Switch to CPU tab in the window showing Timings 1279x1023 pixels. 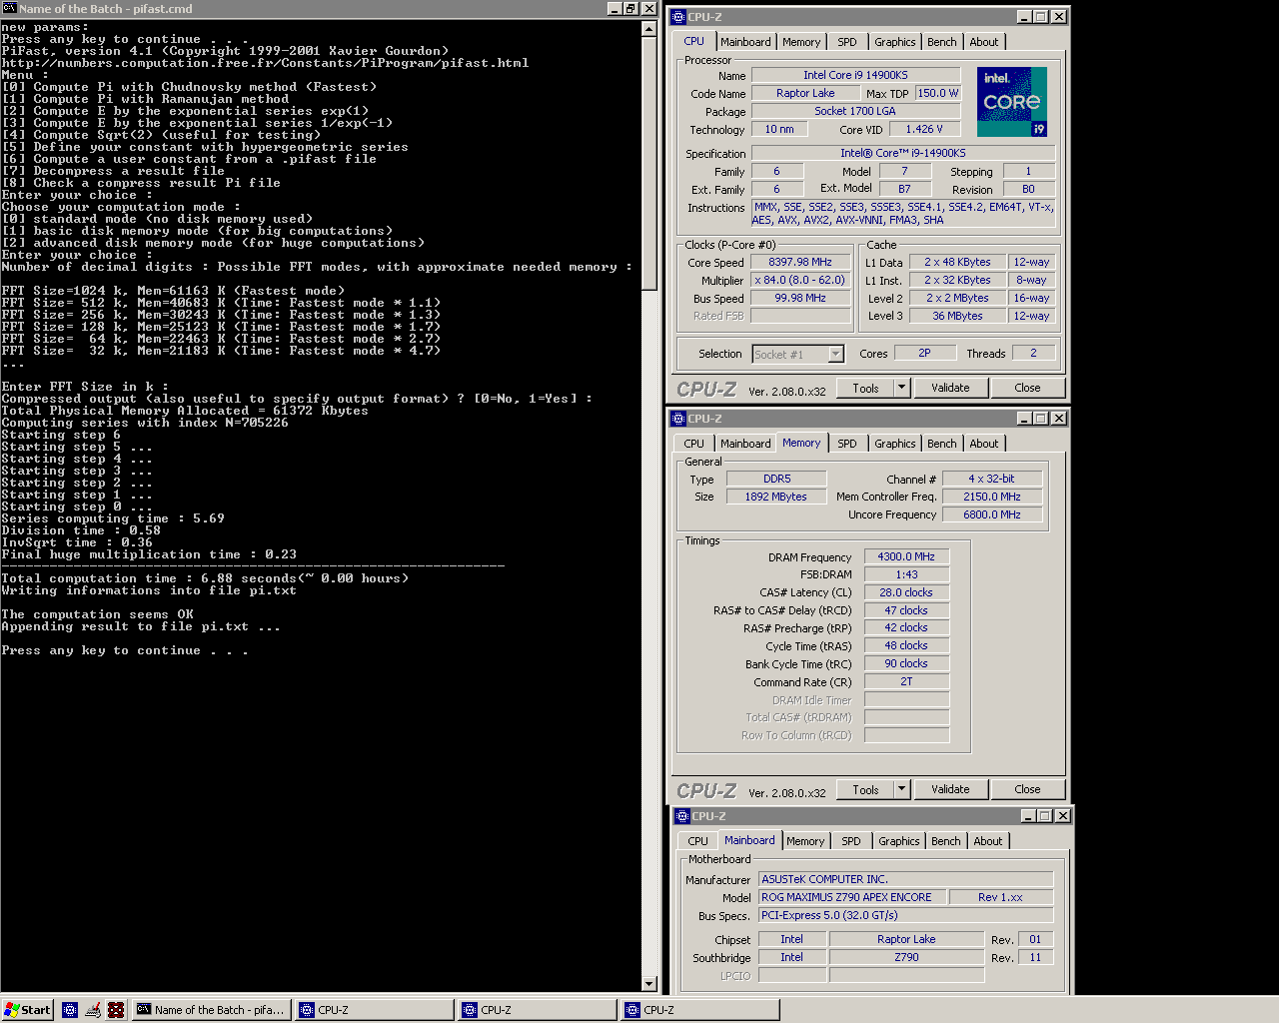pos(693,444)
